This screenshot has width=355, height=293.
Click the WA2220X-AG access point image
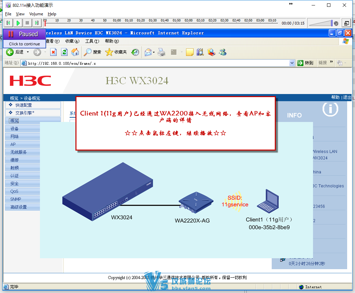(x=196, y=202)
